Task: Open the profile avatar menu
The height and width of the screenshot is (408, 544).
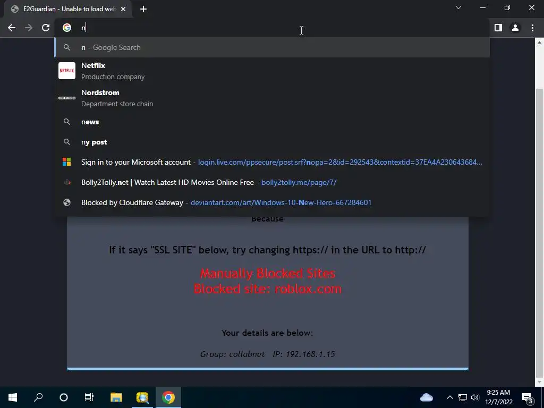Action: coord(515,28)
